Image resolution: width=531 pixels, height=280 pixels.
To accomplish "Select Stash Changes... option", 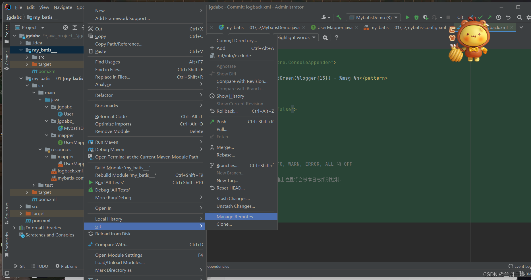I will (241, 199).
